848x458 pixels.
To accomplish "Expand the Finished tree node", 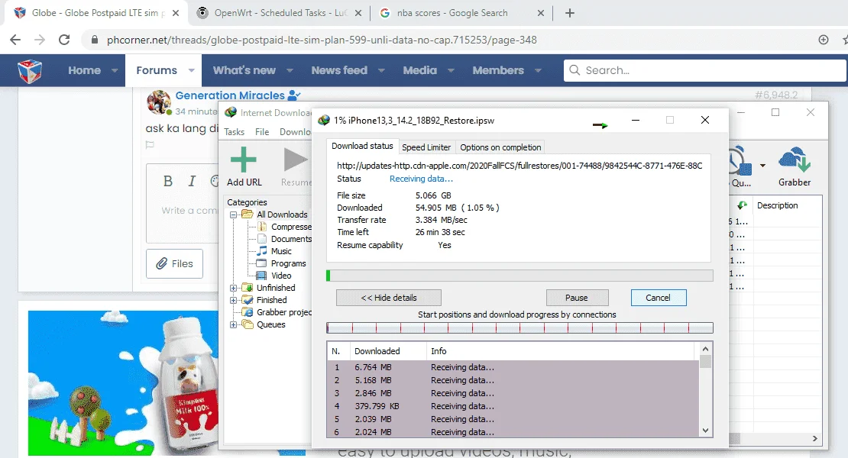I will point(234,300).
